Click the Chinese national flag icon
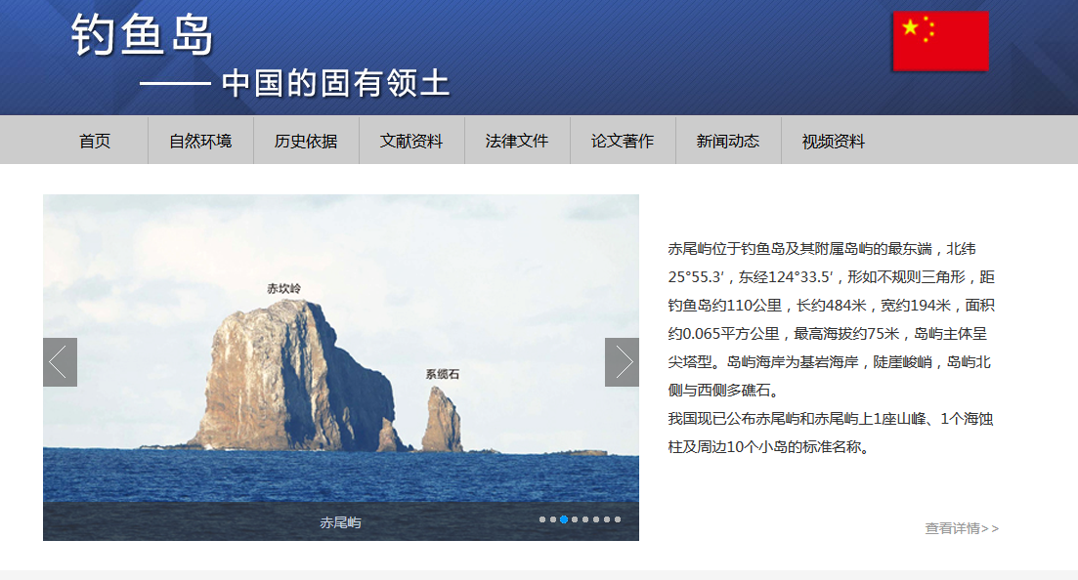The image size is (1078, 580). point(940,41)
